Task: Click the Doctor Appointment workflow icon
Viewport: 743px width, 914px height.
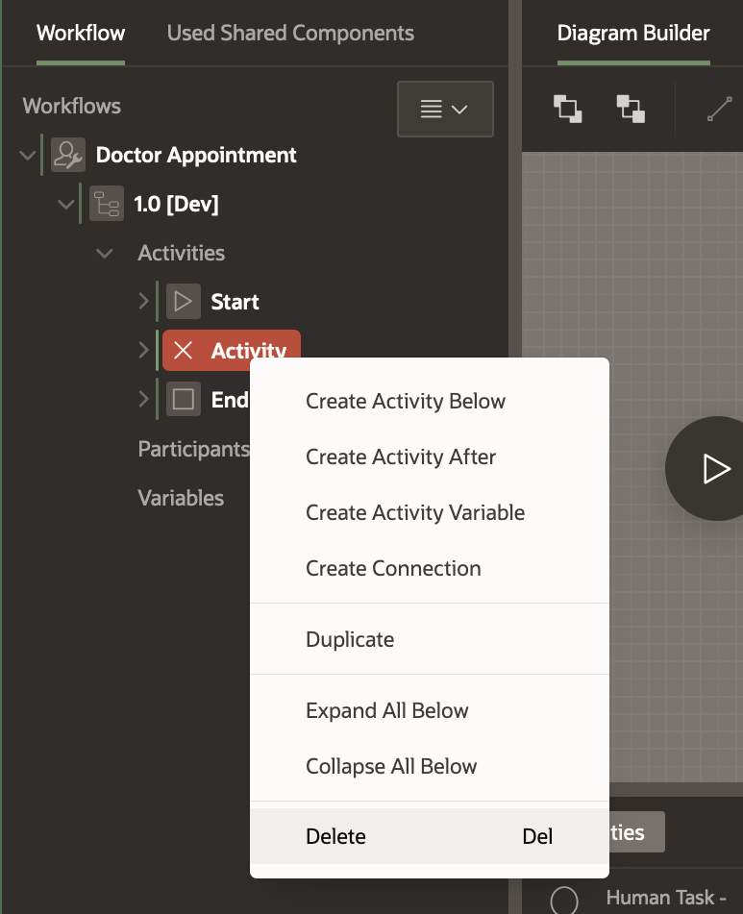Action: [x=68, y=155]
